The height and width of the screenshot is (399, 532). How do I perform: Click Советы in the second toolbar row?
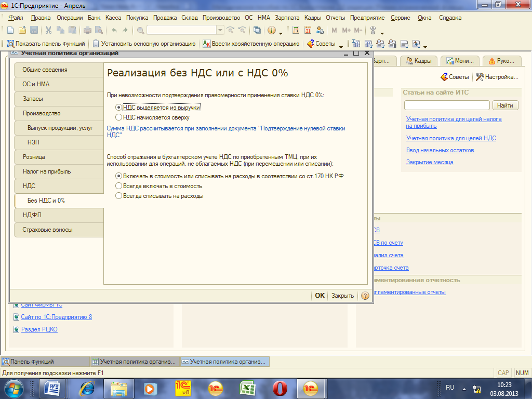coord(321,44)
